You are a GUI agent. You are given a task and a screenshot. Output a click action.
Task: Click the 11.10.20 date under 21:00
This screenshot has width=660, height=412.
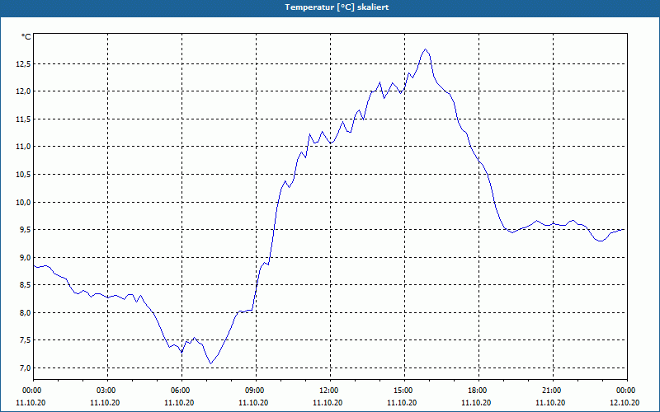[550, 403]
